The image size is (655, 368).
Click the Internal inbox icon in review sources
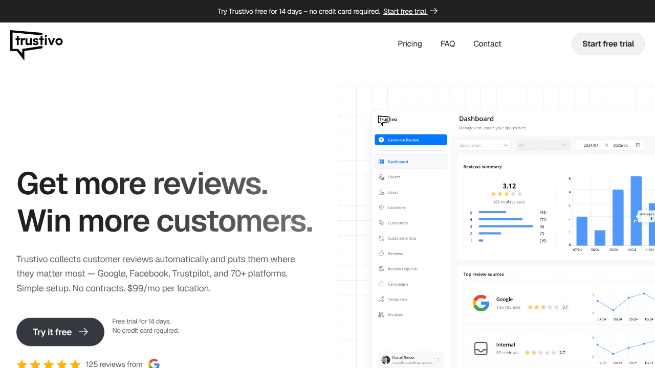coord(481,349)
